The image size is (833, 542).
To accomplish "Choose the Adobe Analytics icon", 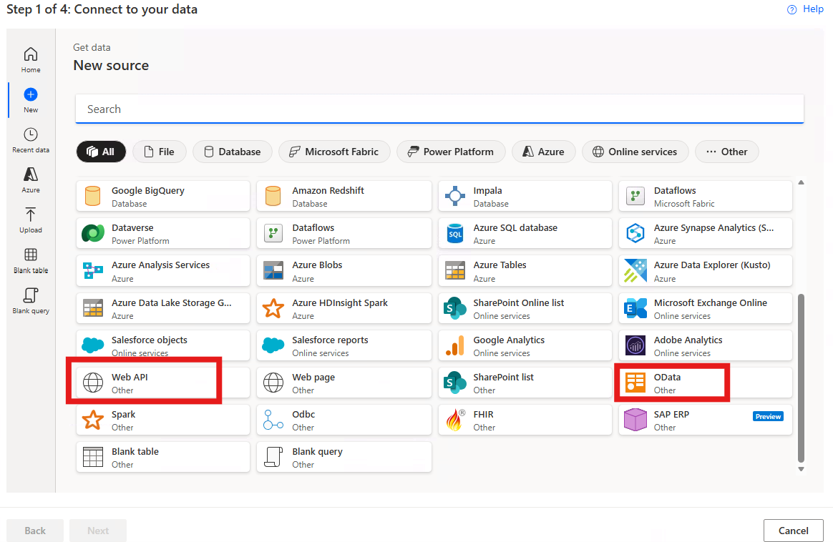I will tap(635, 345).
